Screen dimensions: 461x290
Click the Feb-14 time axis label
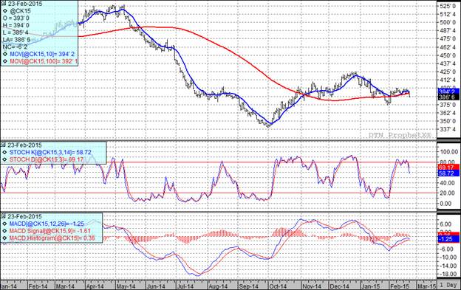[38, 286]
